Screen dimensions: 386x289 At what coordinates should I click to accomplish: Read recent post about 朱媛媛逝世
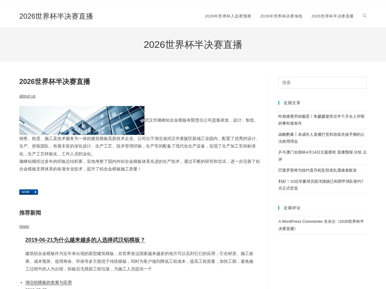click(321, 120)
